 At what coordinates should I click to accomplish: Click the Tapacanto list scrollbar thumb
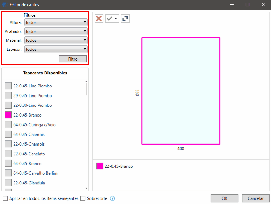pyautogui.click(x=86, y=89)
